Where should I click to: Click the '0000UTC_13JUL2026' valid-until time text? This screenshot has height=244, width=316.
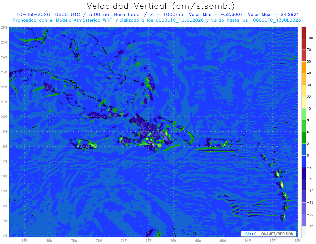pos(277,20)
